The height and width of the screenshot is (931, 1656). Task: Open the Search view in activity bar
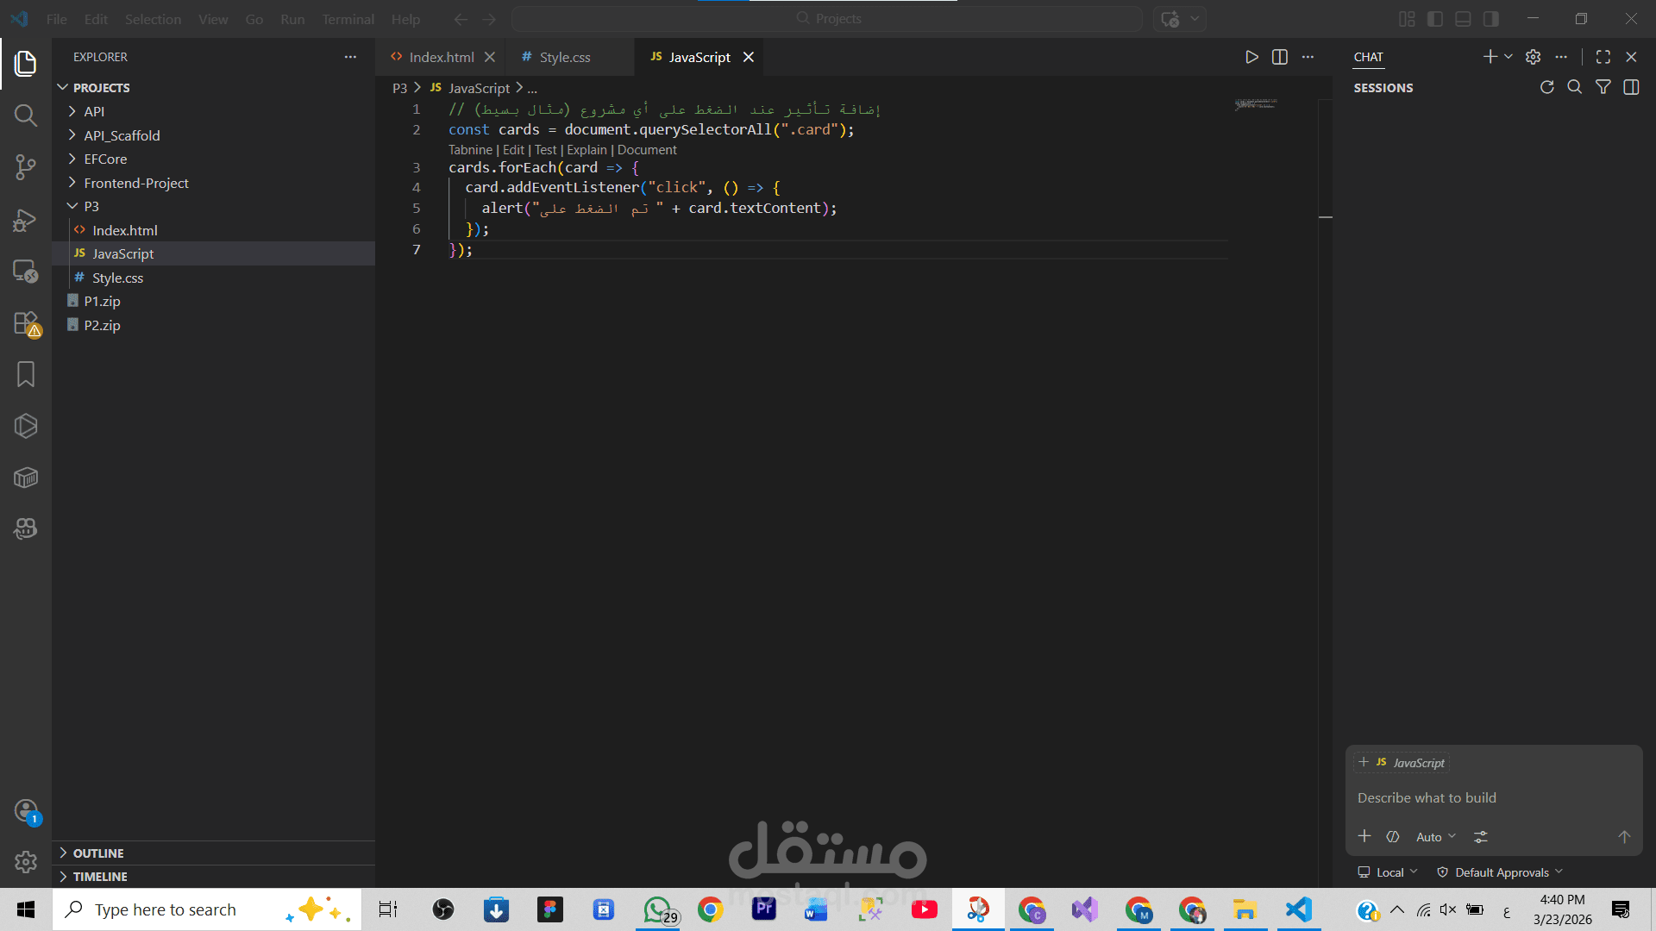click(x=26, y=116)
